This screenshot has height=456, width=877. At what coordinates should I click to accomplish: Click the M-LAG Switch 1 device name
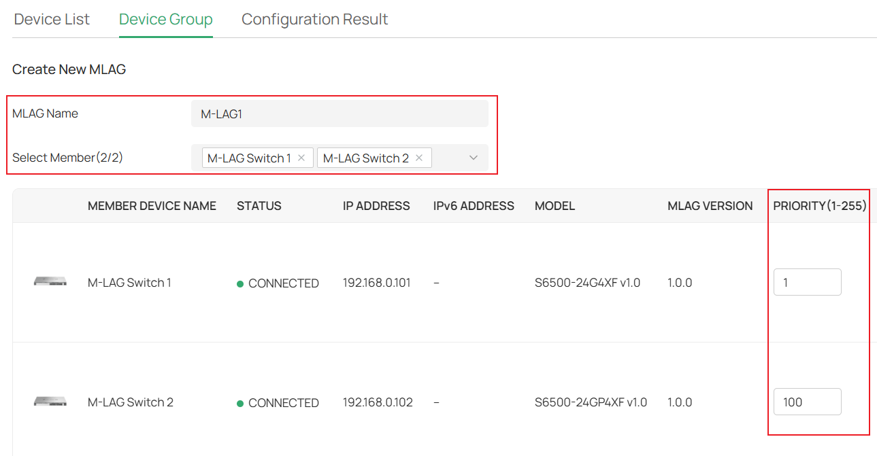coord(129,283)
